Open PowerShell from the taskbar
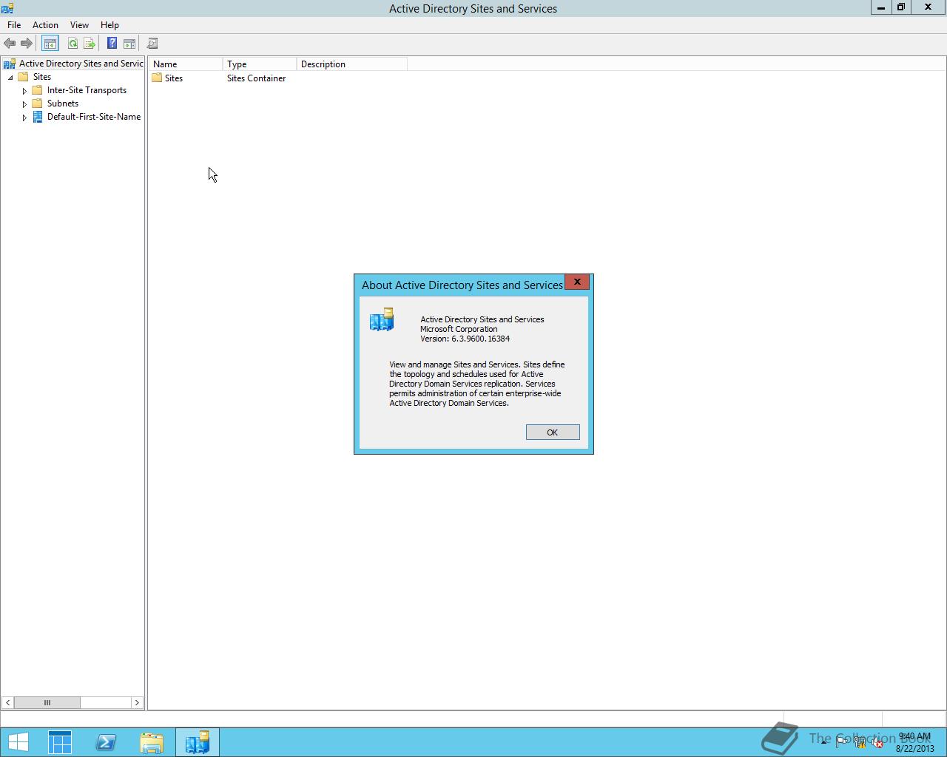The height and width of the screenshot is (757, 947). click(106, 742)
